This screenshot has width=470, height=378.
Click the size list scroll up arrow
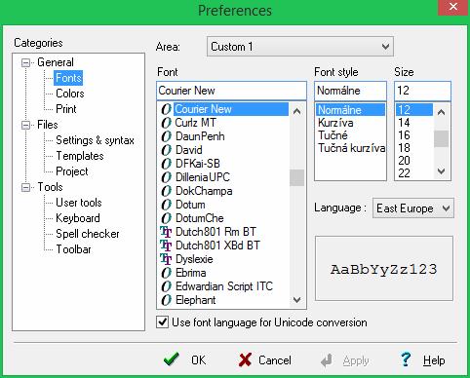pyautogui.click(x=441, y=112)
